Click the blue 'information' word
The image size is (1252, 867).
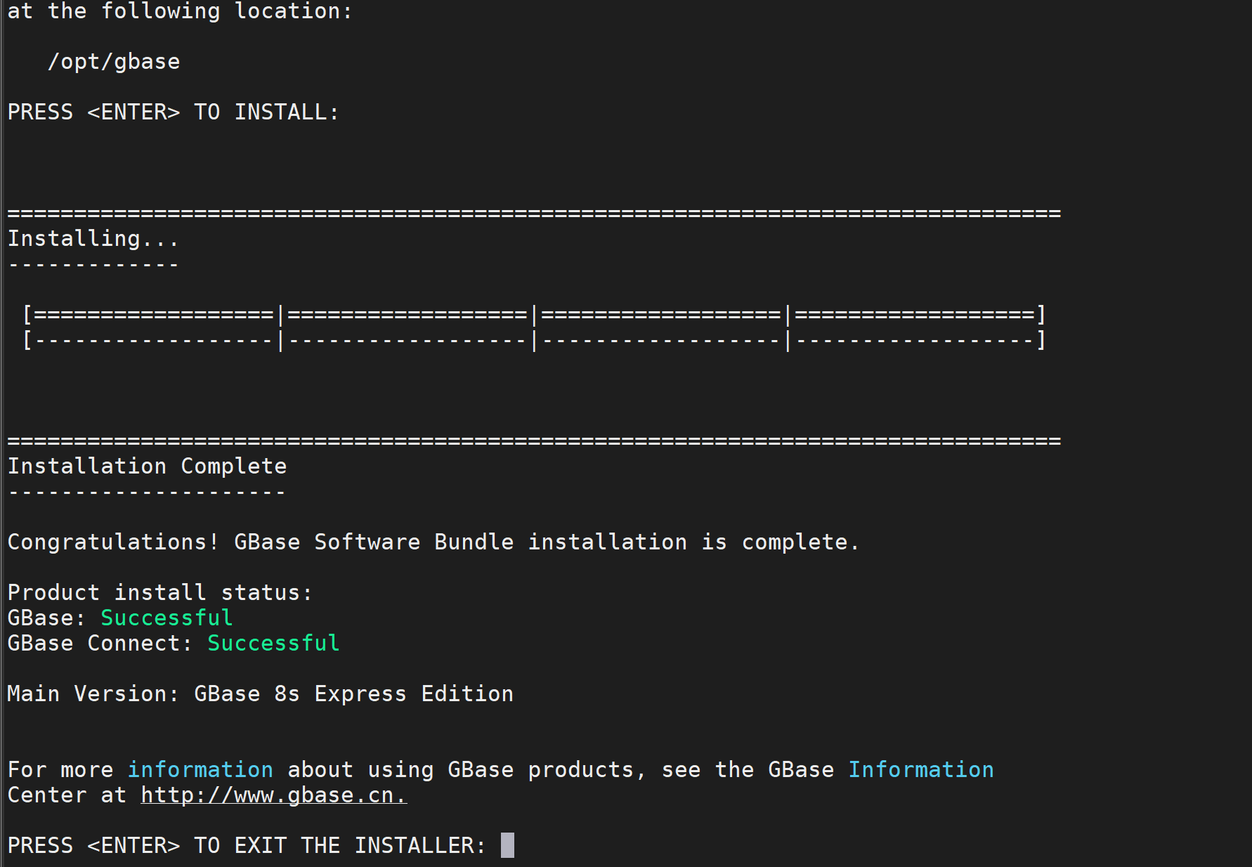(200, 770)
